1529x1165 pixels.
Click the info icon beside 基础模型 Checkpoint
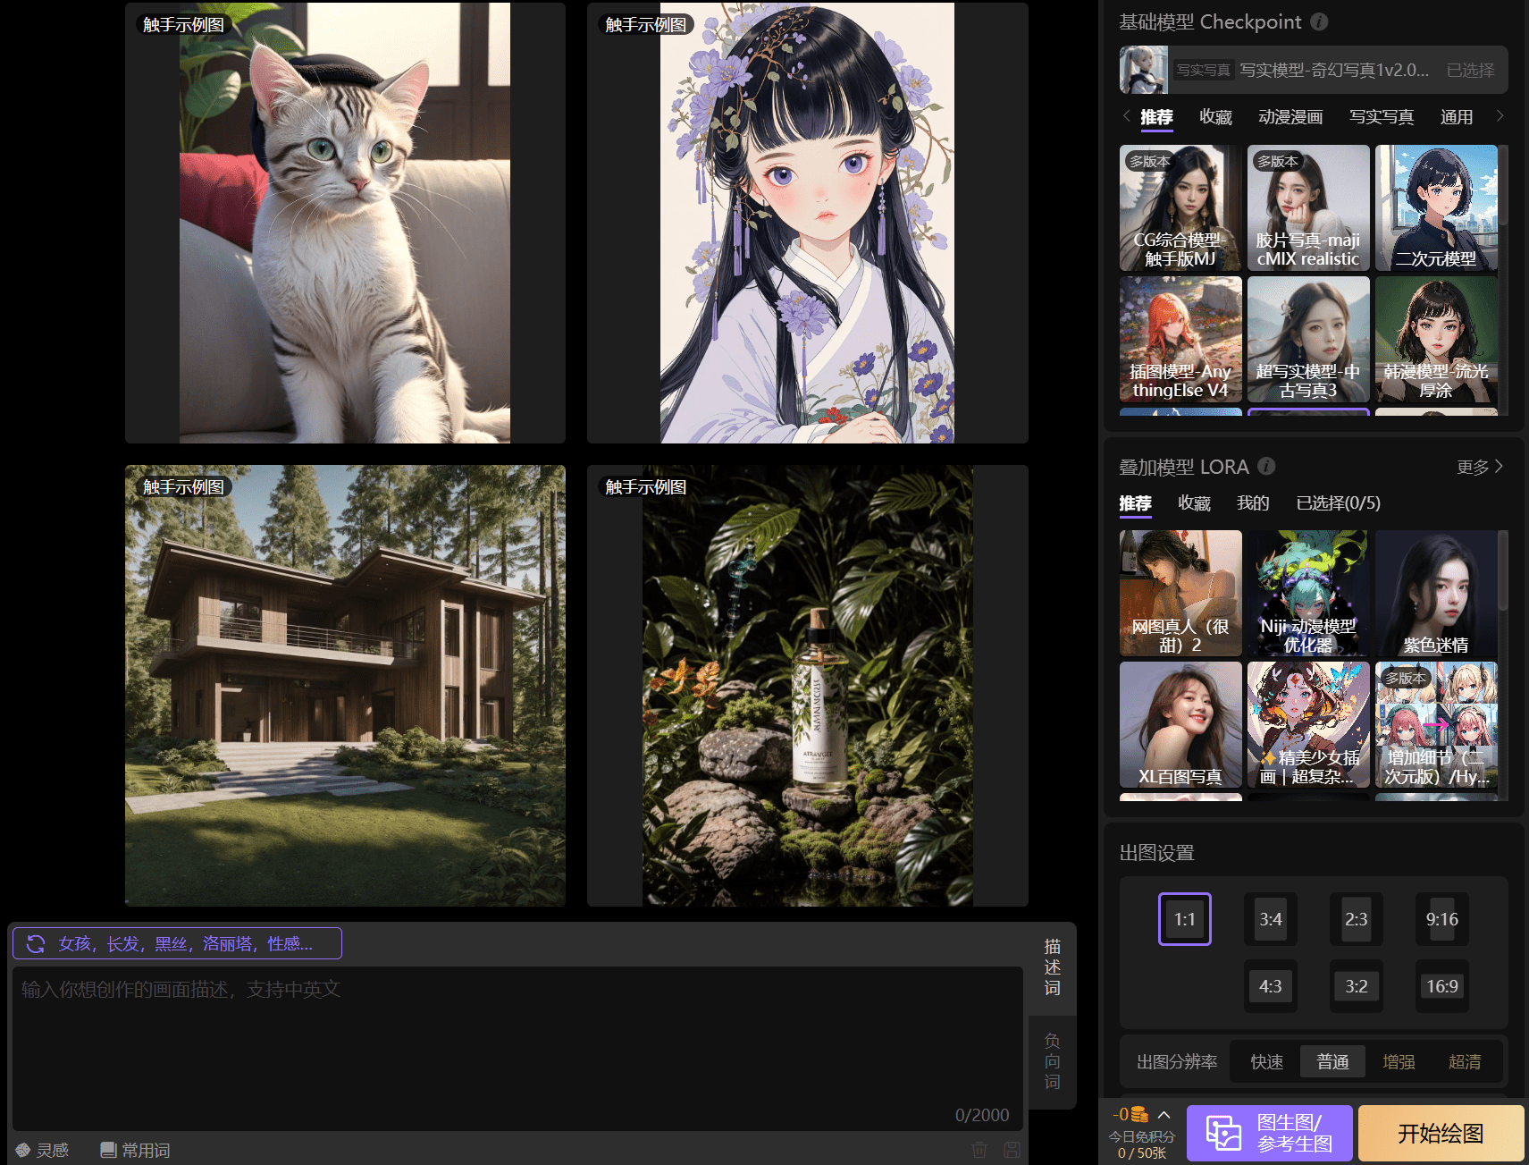pyautogui.click(x=1319, y=22)
